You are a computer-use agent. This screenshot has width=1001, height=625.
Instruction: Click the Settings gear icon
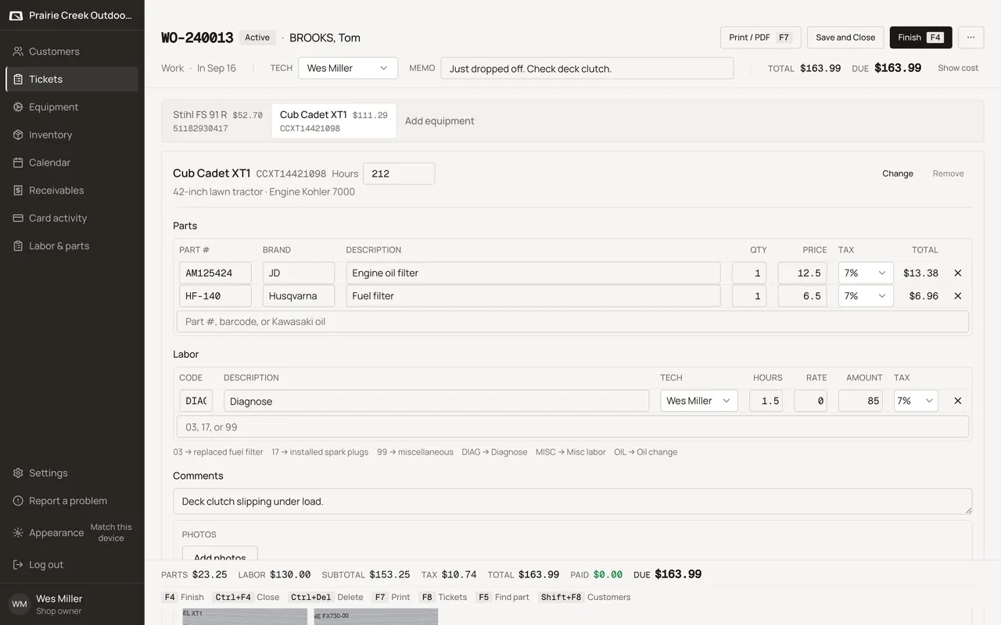click(18, 473)
